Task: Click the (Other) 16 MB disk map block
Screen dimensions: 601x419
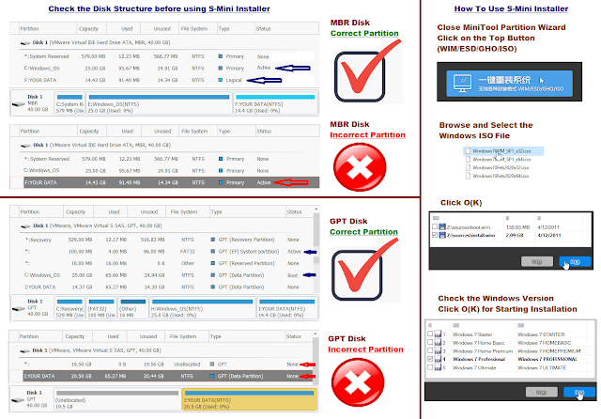Action: (x=132, y=308)
